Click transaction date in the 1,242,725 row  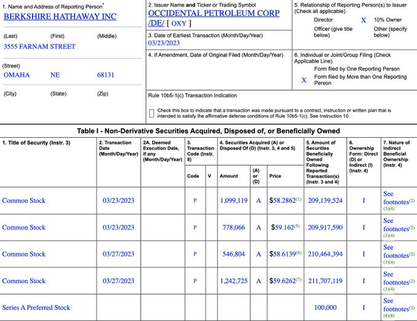pyautogui.click(x=119, y=281)
